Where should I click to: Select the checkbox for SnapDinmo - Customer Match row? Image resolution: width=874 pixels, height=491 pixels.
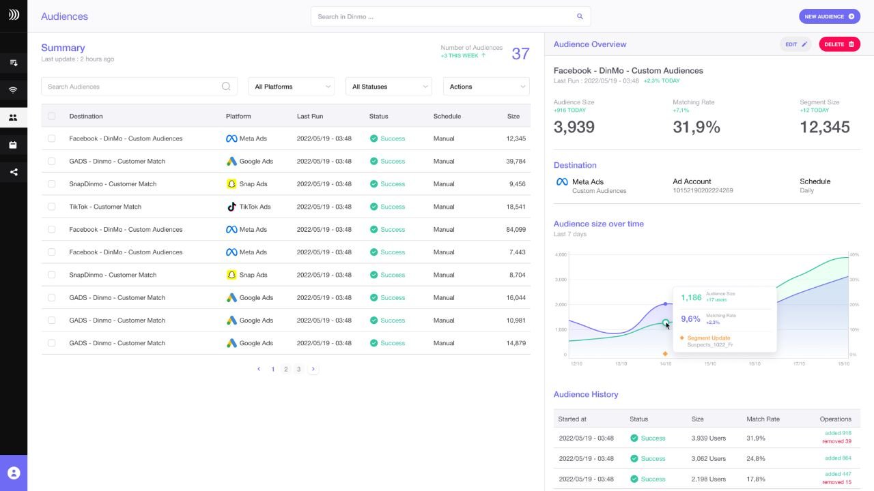pos(51,184)
